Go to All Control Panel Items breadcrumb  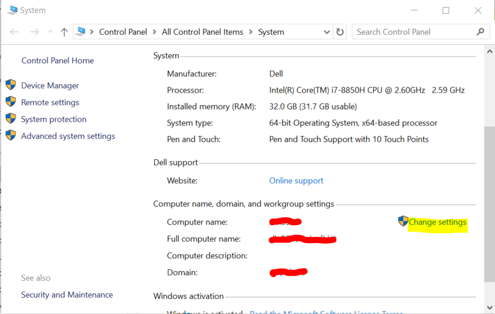(x=202, y=32)
